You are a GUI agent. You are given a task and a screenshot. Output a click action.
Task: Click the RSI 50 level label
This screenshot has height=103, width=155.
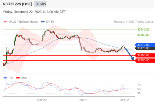pos(139,89)
